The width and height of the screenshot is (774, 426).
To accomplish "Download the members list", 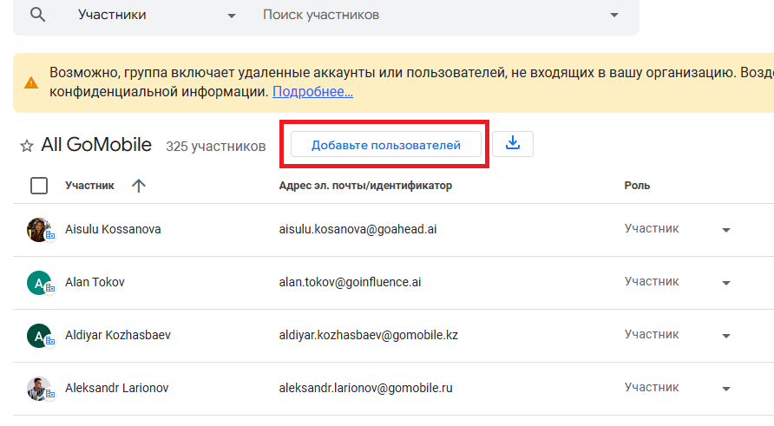I will click(513, 144).
